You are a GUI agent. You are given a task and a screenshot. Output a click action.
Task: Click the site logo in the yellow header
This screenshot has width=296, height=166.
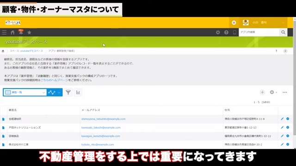pyautogui.click(x=13, y=23)
